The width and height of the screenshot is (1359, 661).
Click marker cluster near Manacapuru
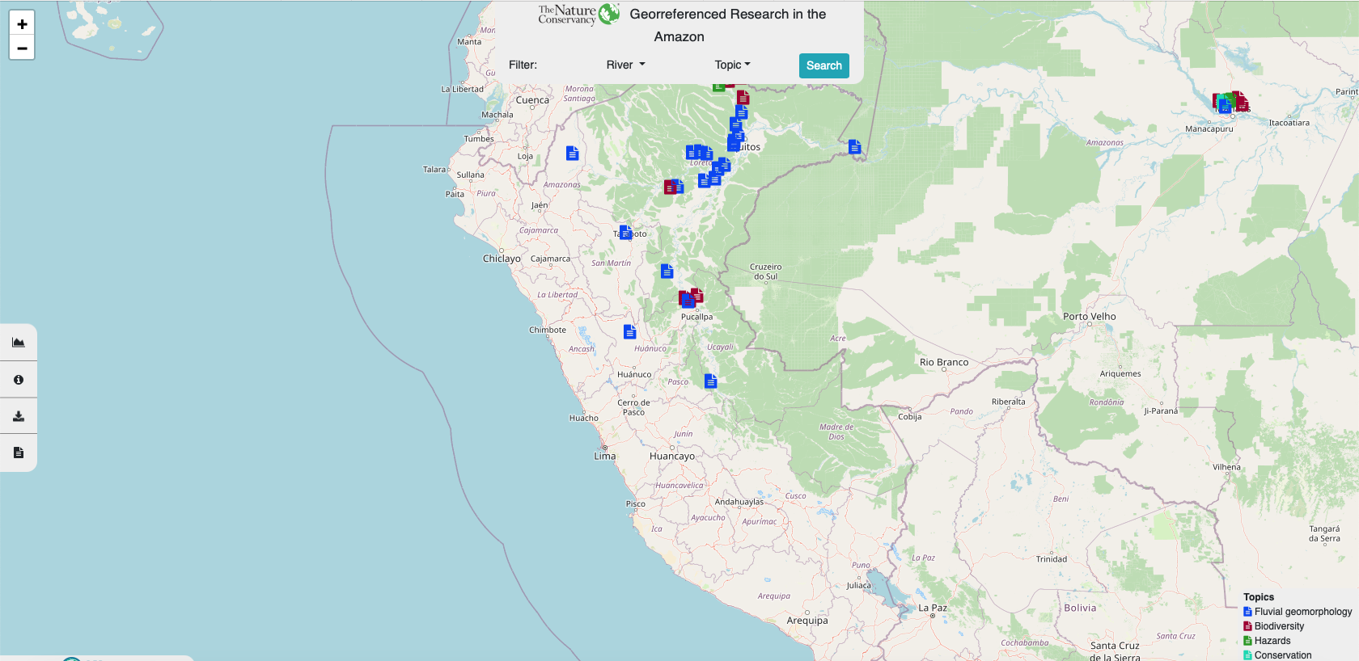click(1230, 103)
